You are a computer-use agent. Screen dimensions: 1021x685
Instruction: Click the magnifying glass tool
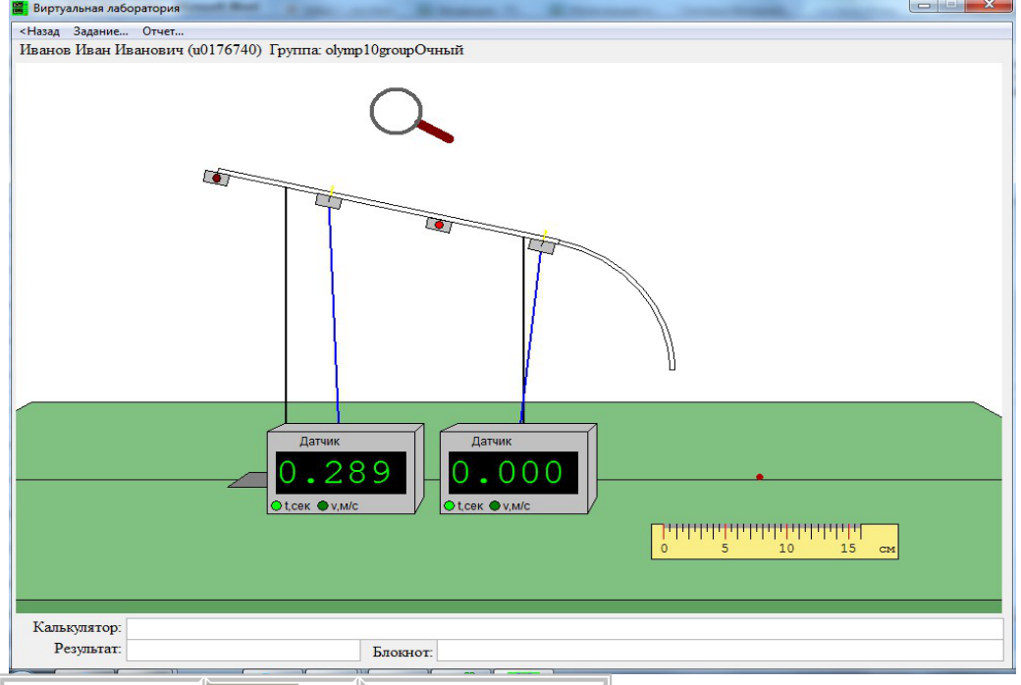[411, 116]
